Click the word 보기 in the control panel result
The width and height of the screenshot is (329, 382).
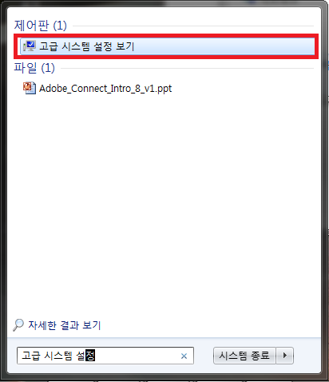tap(125, 46)
